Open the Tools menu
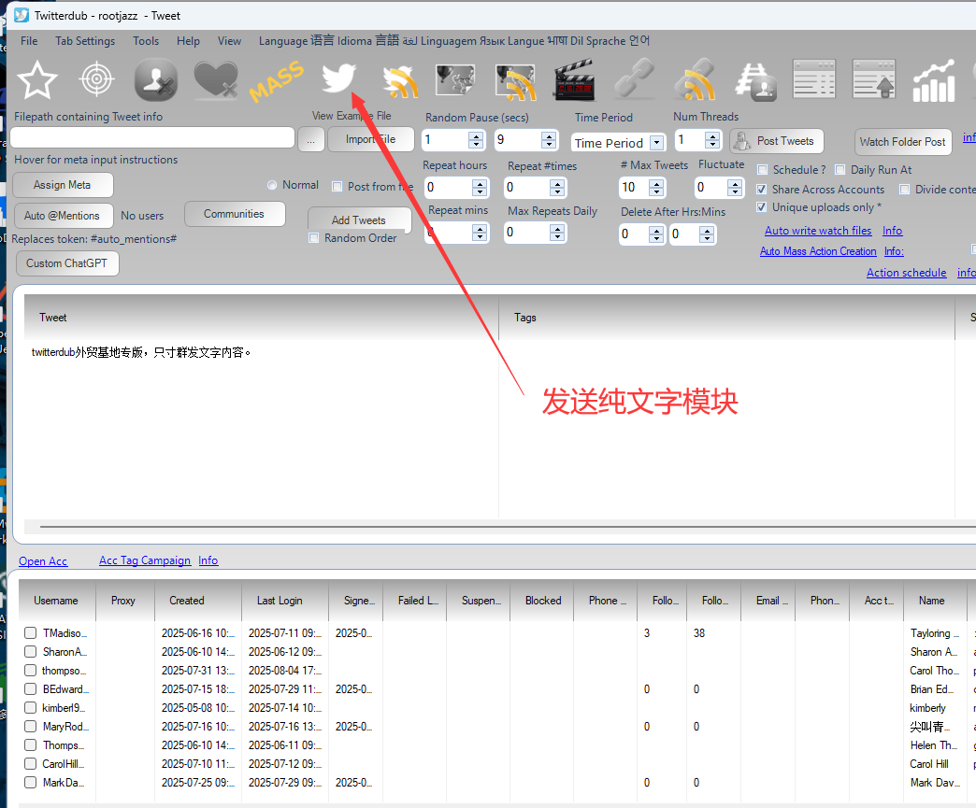 (146, 41)
